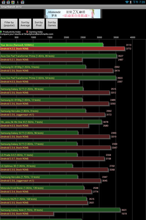Click the 3419 score value

click(117, 70)
